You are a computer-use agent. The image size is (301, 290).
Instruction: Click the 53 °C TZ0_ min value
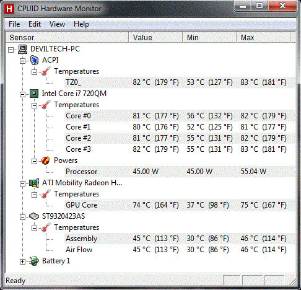click(x=210, y=82)
